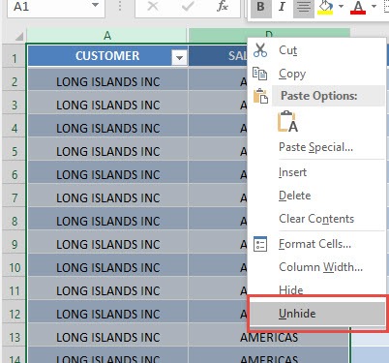Open the fill color dropdown arrow
This screenshot has height=363, width=389.
tap(341, 7)
